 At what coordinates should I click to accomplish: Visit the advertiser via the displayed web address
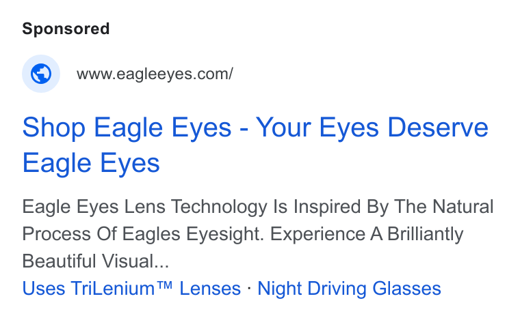click(x=155, y=74)
